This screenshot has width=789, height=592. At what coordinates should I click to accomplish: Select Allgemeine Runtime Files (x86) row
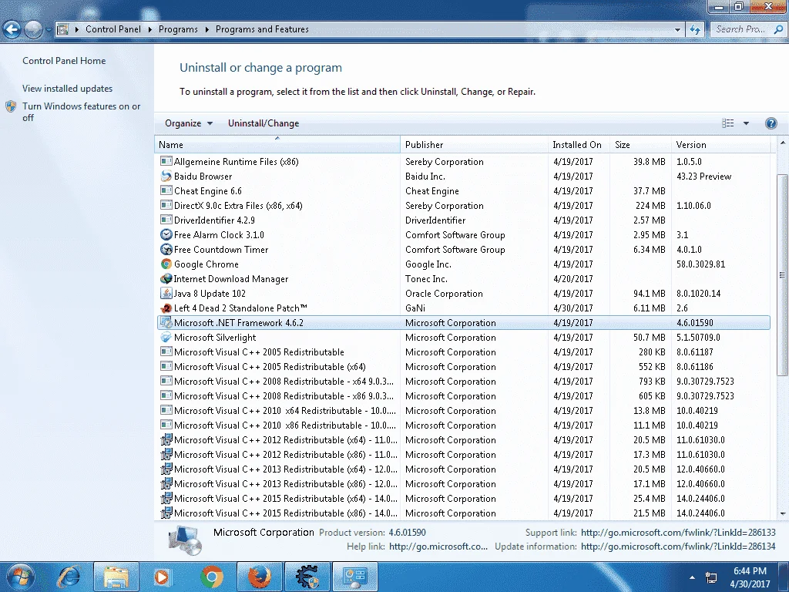pyautogui.click(x=463, y=162)
